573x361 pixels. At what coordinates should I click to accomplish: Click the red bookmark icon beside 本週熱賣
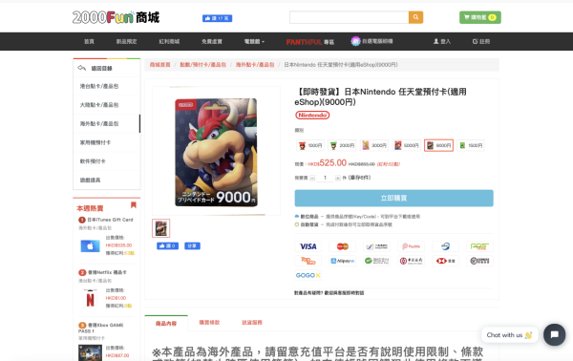(134, 205)
